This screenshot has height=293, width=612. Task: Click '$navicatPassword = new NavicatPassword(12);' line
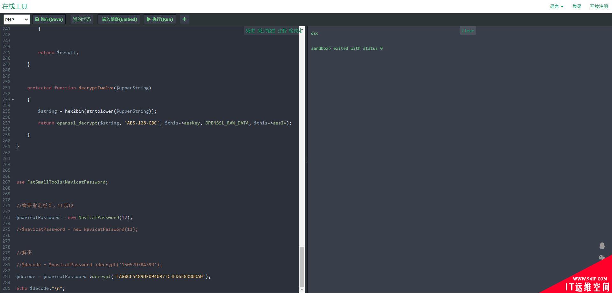tap(74, 217)
